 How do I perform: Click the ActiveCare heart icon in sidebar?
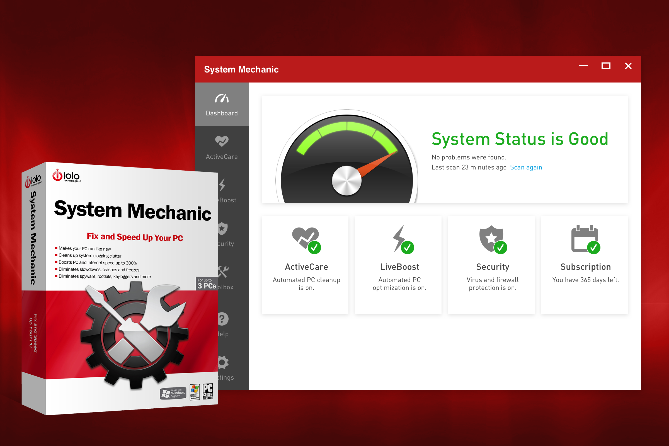[x=222, y=141]
